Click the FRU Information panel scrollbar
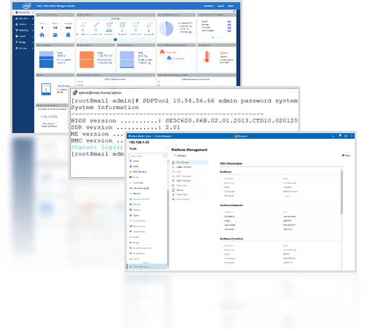This screenshot has width=367, height=329. [x=342, y=192]
